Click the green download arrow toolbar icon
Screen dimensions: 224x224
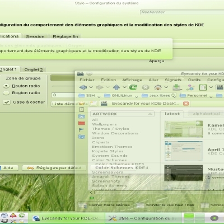pyautogui.click(x=176, y=87)
